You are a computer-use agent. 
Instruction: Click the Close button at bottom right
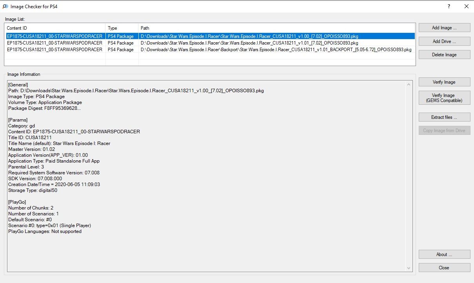click(x=444, y=268)
